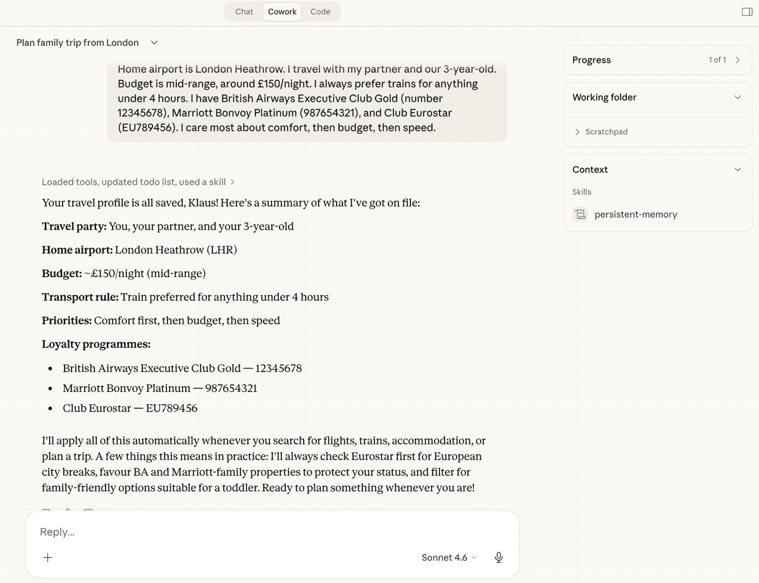The width and height of the screenshot is (759, 583).
Task: Click the 'Working folder' heading
Action: (604, 97)
